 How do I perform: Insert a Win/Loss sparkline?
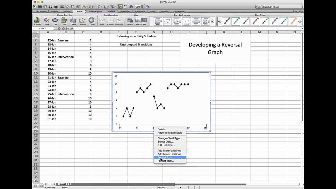tap(119, 21)
